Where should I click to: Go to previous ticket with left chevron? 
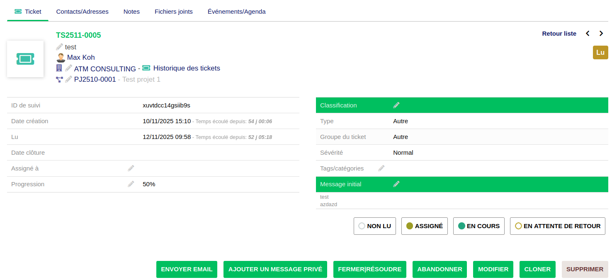click(588, 34)
